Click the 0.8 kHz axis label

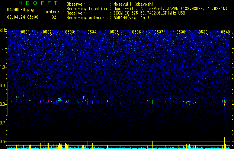click(3, 104)
